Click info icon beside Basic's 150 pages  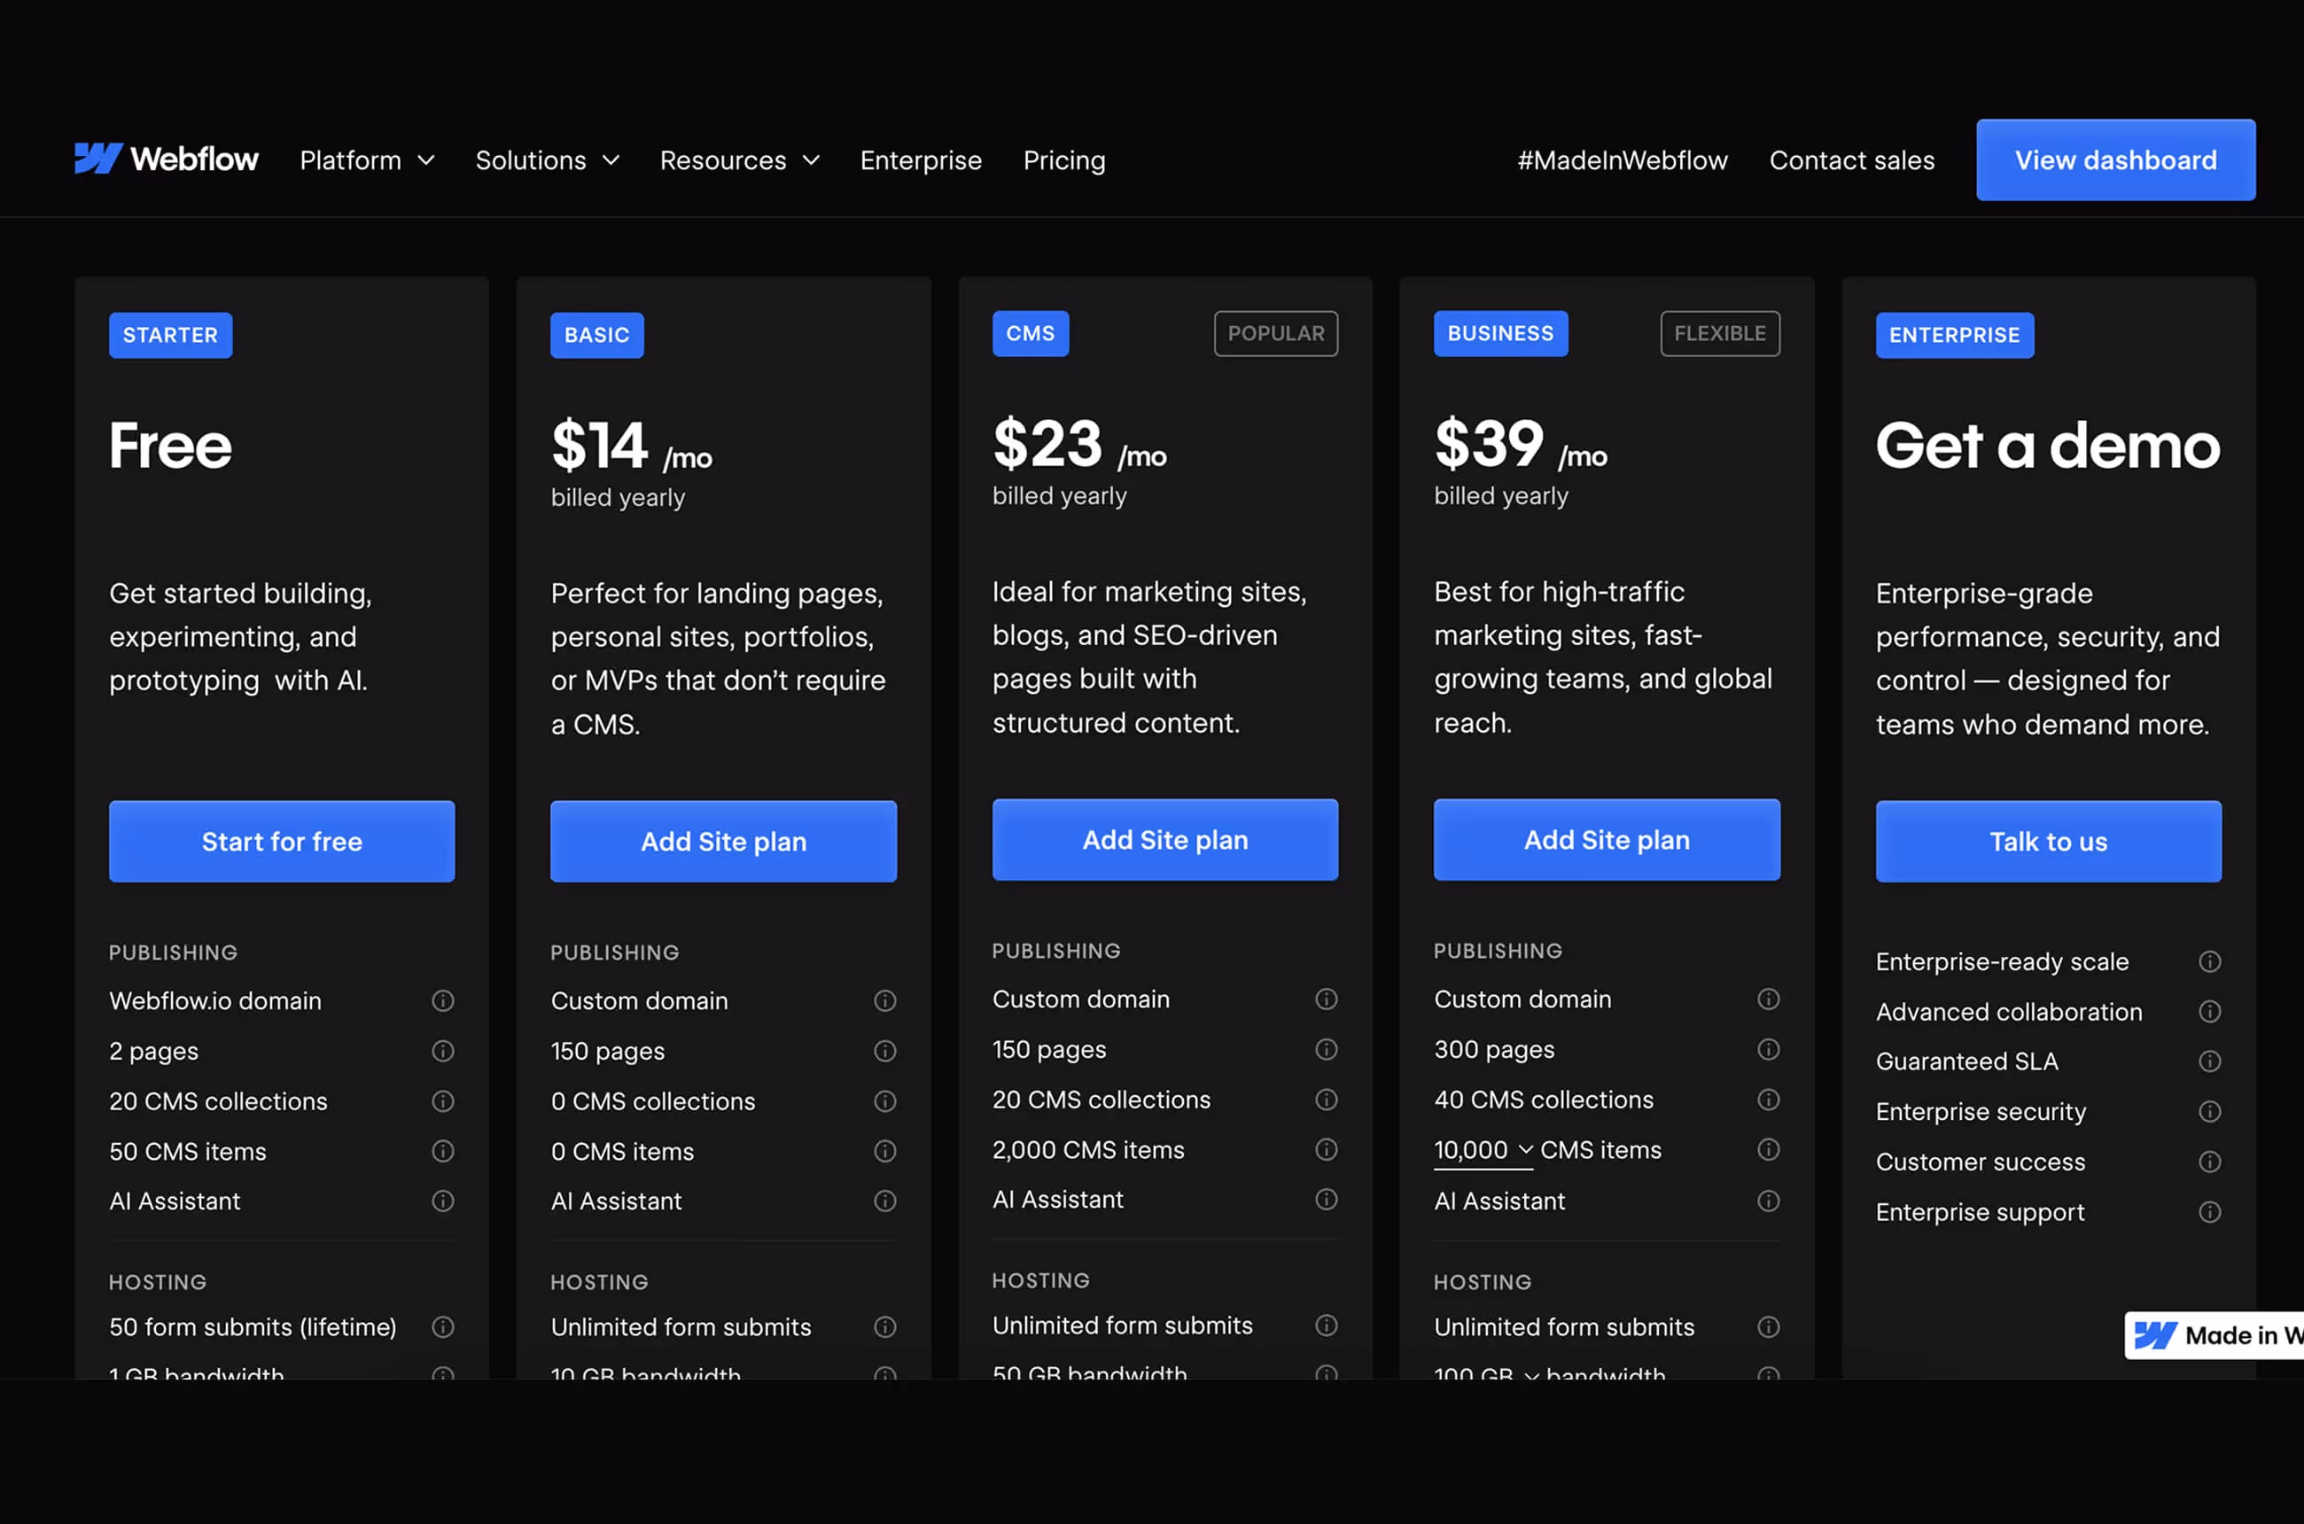pyautogui.click(x=884, y=1051)
